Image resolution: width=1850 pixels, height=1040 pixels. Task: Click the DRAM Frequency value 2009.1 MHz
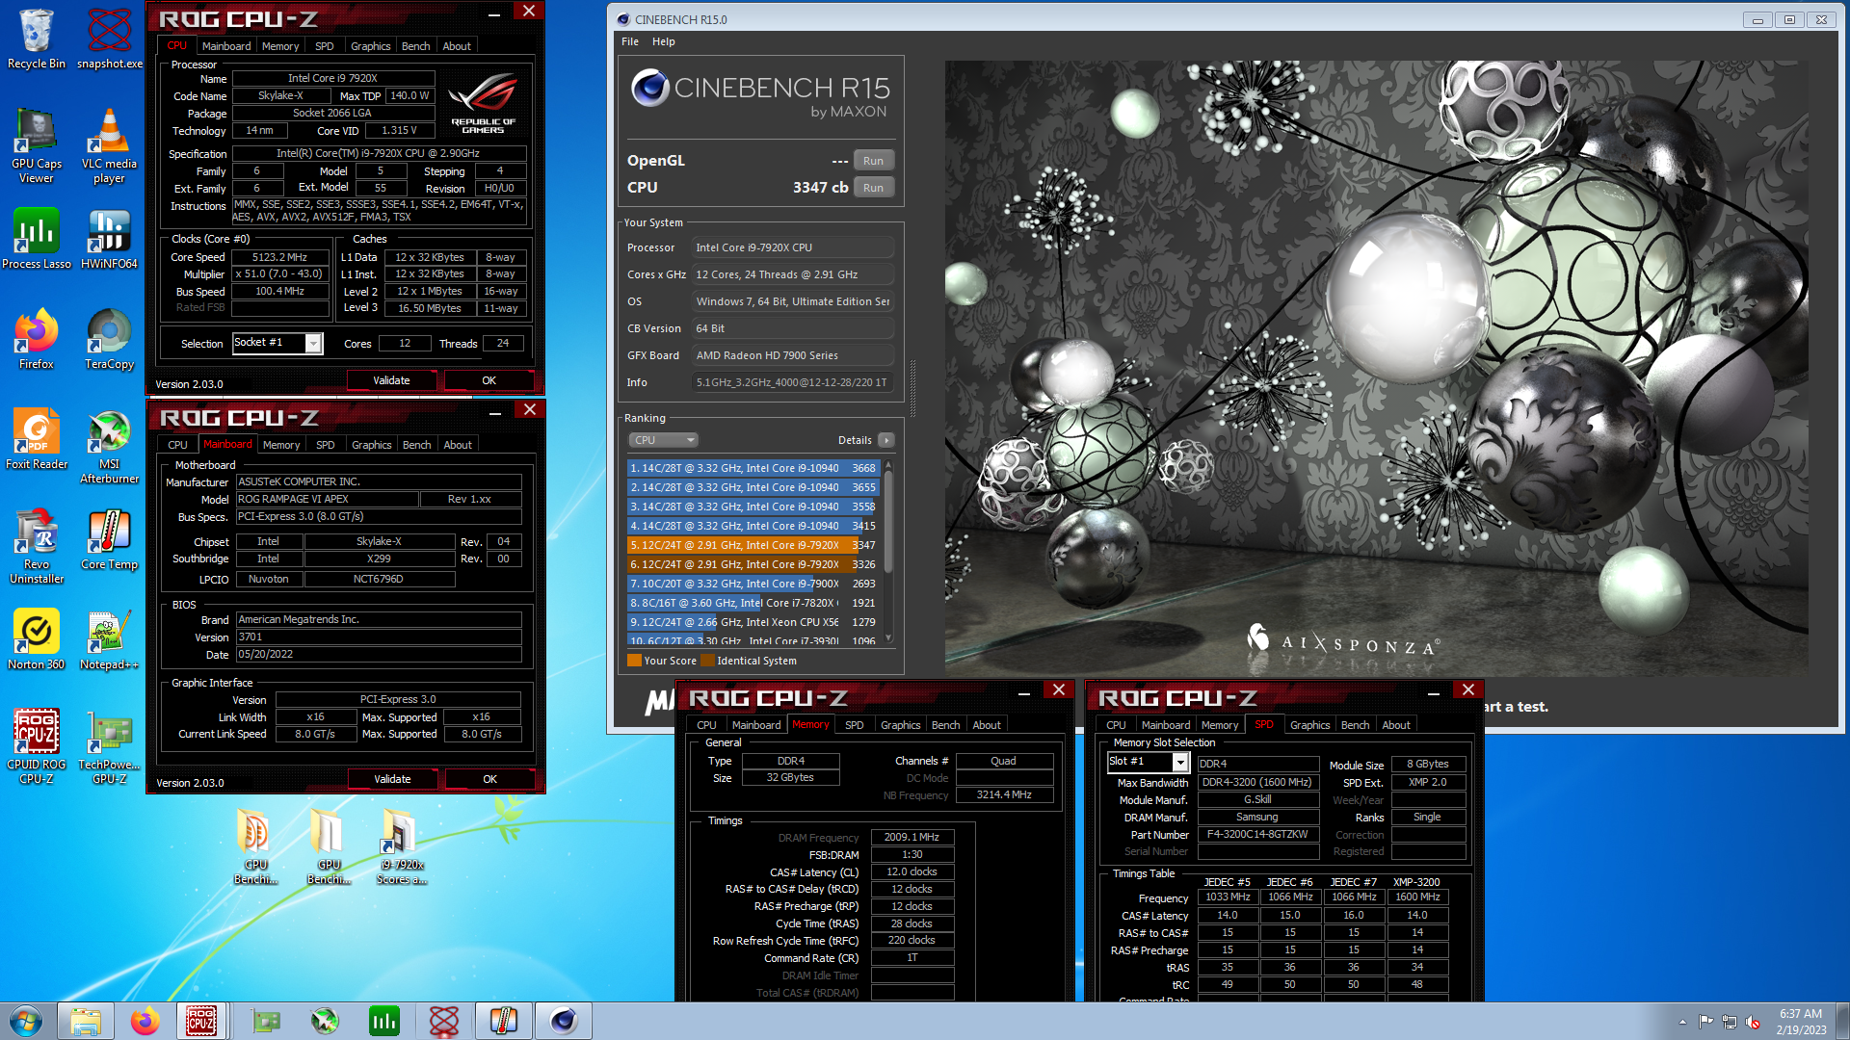click(912, 838)
